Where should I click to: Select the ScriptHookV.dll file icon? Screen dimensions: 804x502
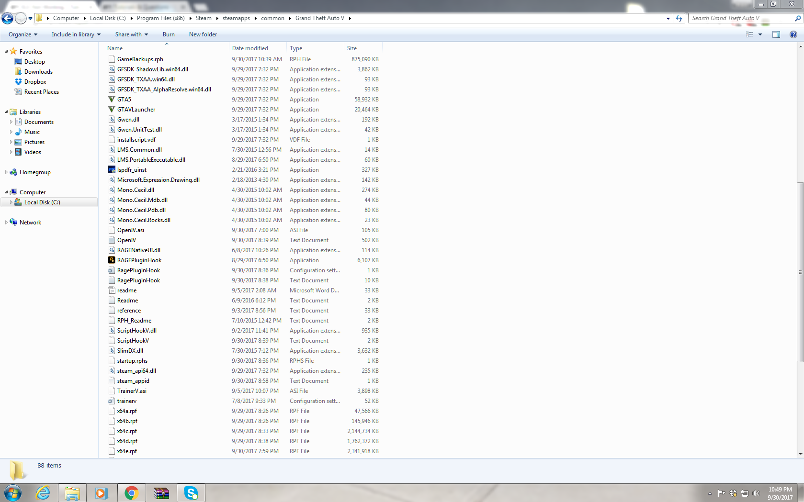[x=112, y=331]
